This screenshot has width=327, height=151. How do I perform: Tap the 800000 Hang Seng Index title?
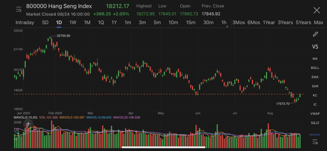pos(59,6)
